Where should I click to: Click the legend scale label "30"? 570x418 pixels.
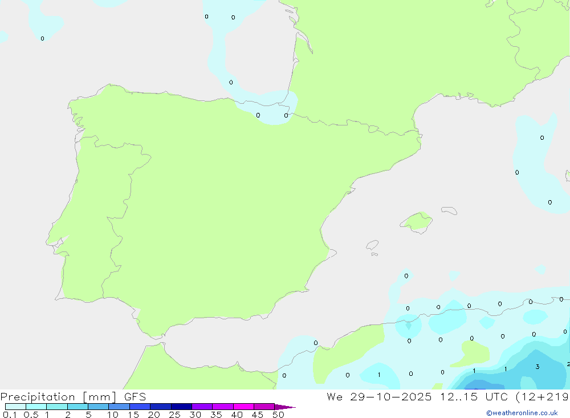(x=196, y=415)
